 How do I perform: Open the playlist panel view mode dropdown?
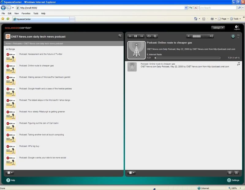[131, 173]
